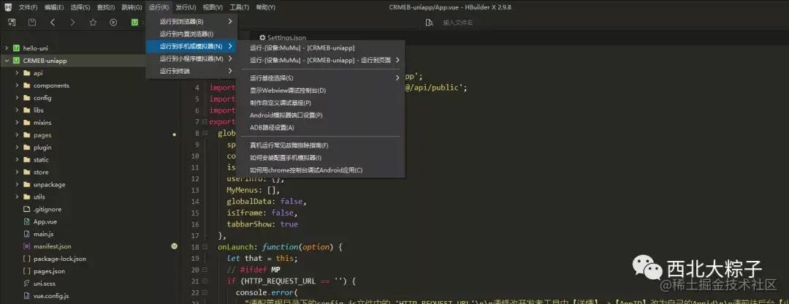The height and width of the screenshot is (304, 789).
Task: Collapse code fold at line 7
Action: coord(205,122)
